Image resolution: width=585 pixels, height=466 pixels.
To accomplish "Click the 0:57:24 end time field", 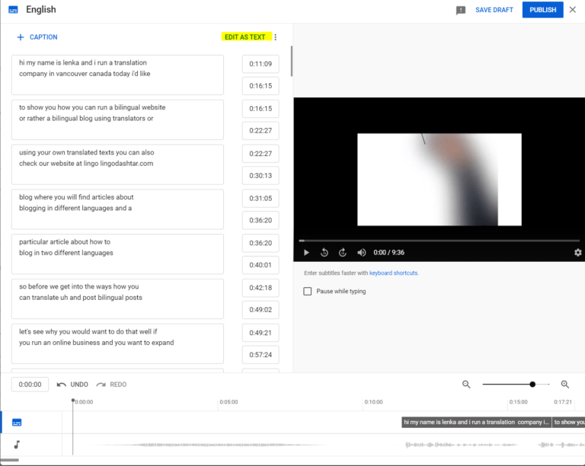I will pos(261,355).
